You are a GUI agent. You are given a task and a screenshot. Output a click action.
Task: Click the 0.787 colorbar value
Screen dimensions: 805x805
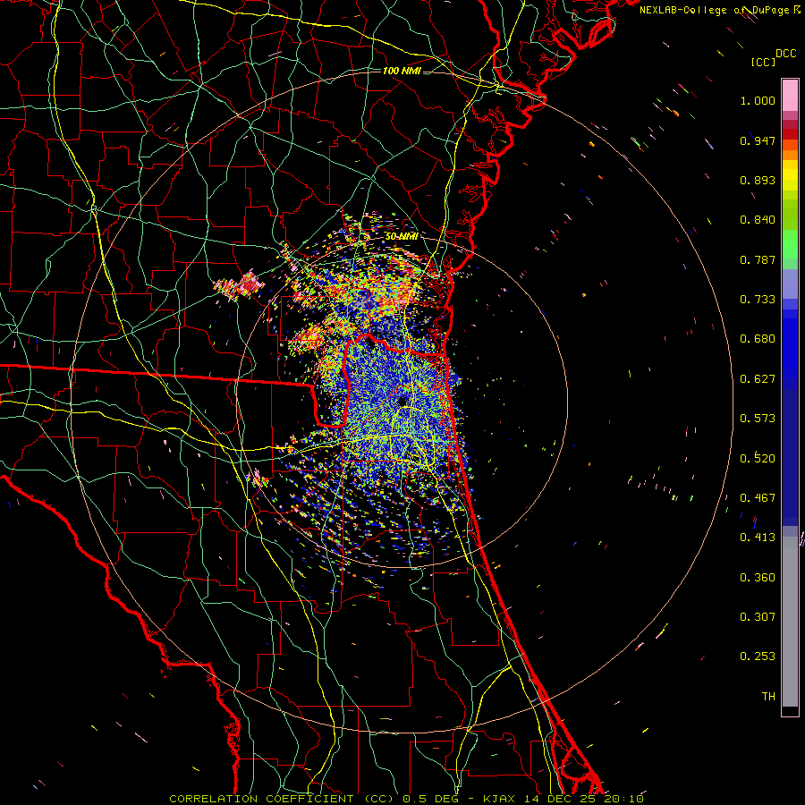coord(758,259)
